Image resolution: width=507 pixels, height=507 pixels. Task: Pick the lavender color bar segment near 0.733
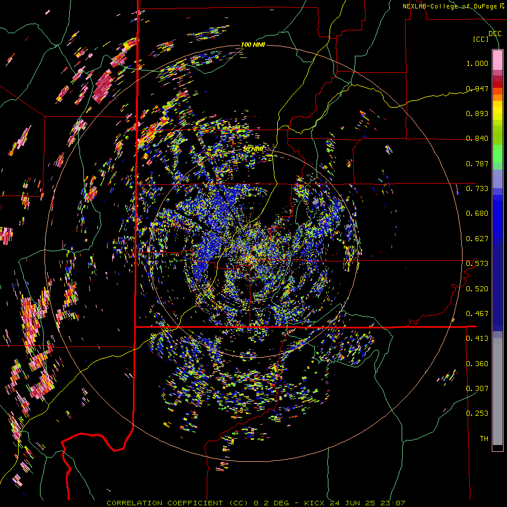tap(497, 179)
